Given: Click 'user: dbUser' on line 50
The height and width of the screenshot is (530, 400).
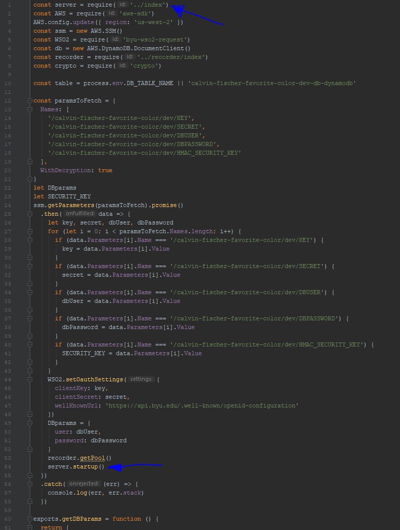Looking at the screenshot, I should (x=77, y=432).
